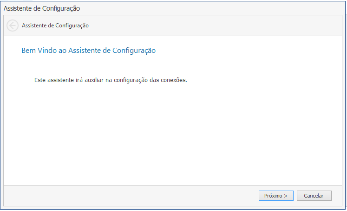
Task: Click the circular back arrow icon
Action: click(x=13, y=26)
